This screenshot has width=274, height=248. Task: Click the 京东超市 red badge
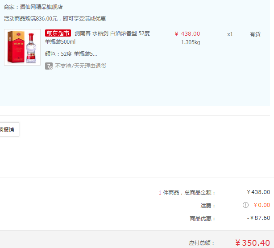pos(58,33)
